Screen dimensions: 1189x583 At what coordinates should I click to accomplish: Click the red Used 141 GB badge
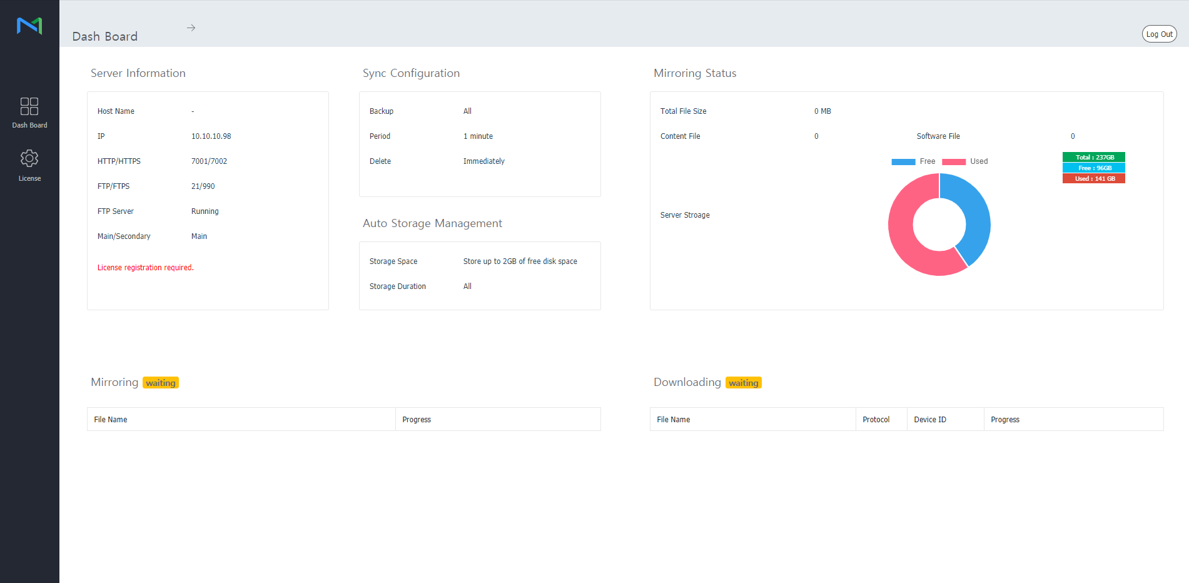pos(1093,179)
